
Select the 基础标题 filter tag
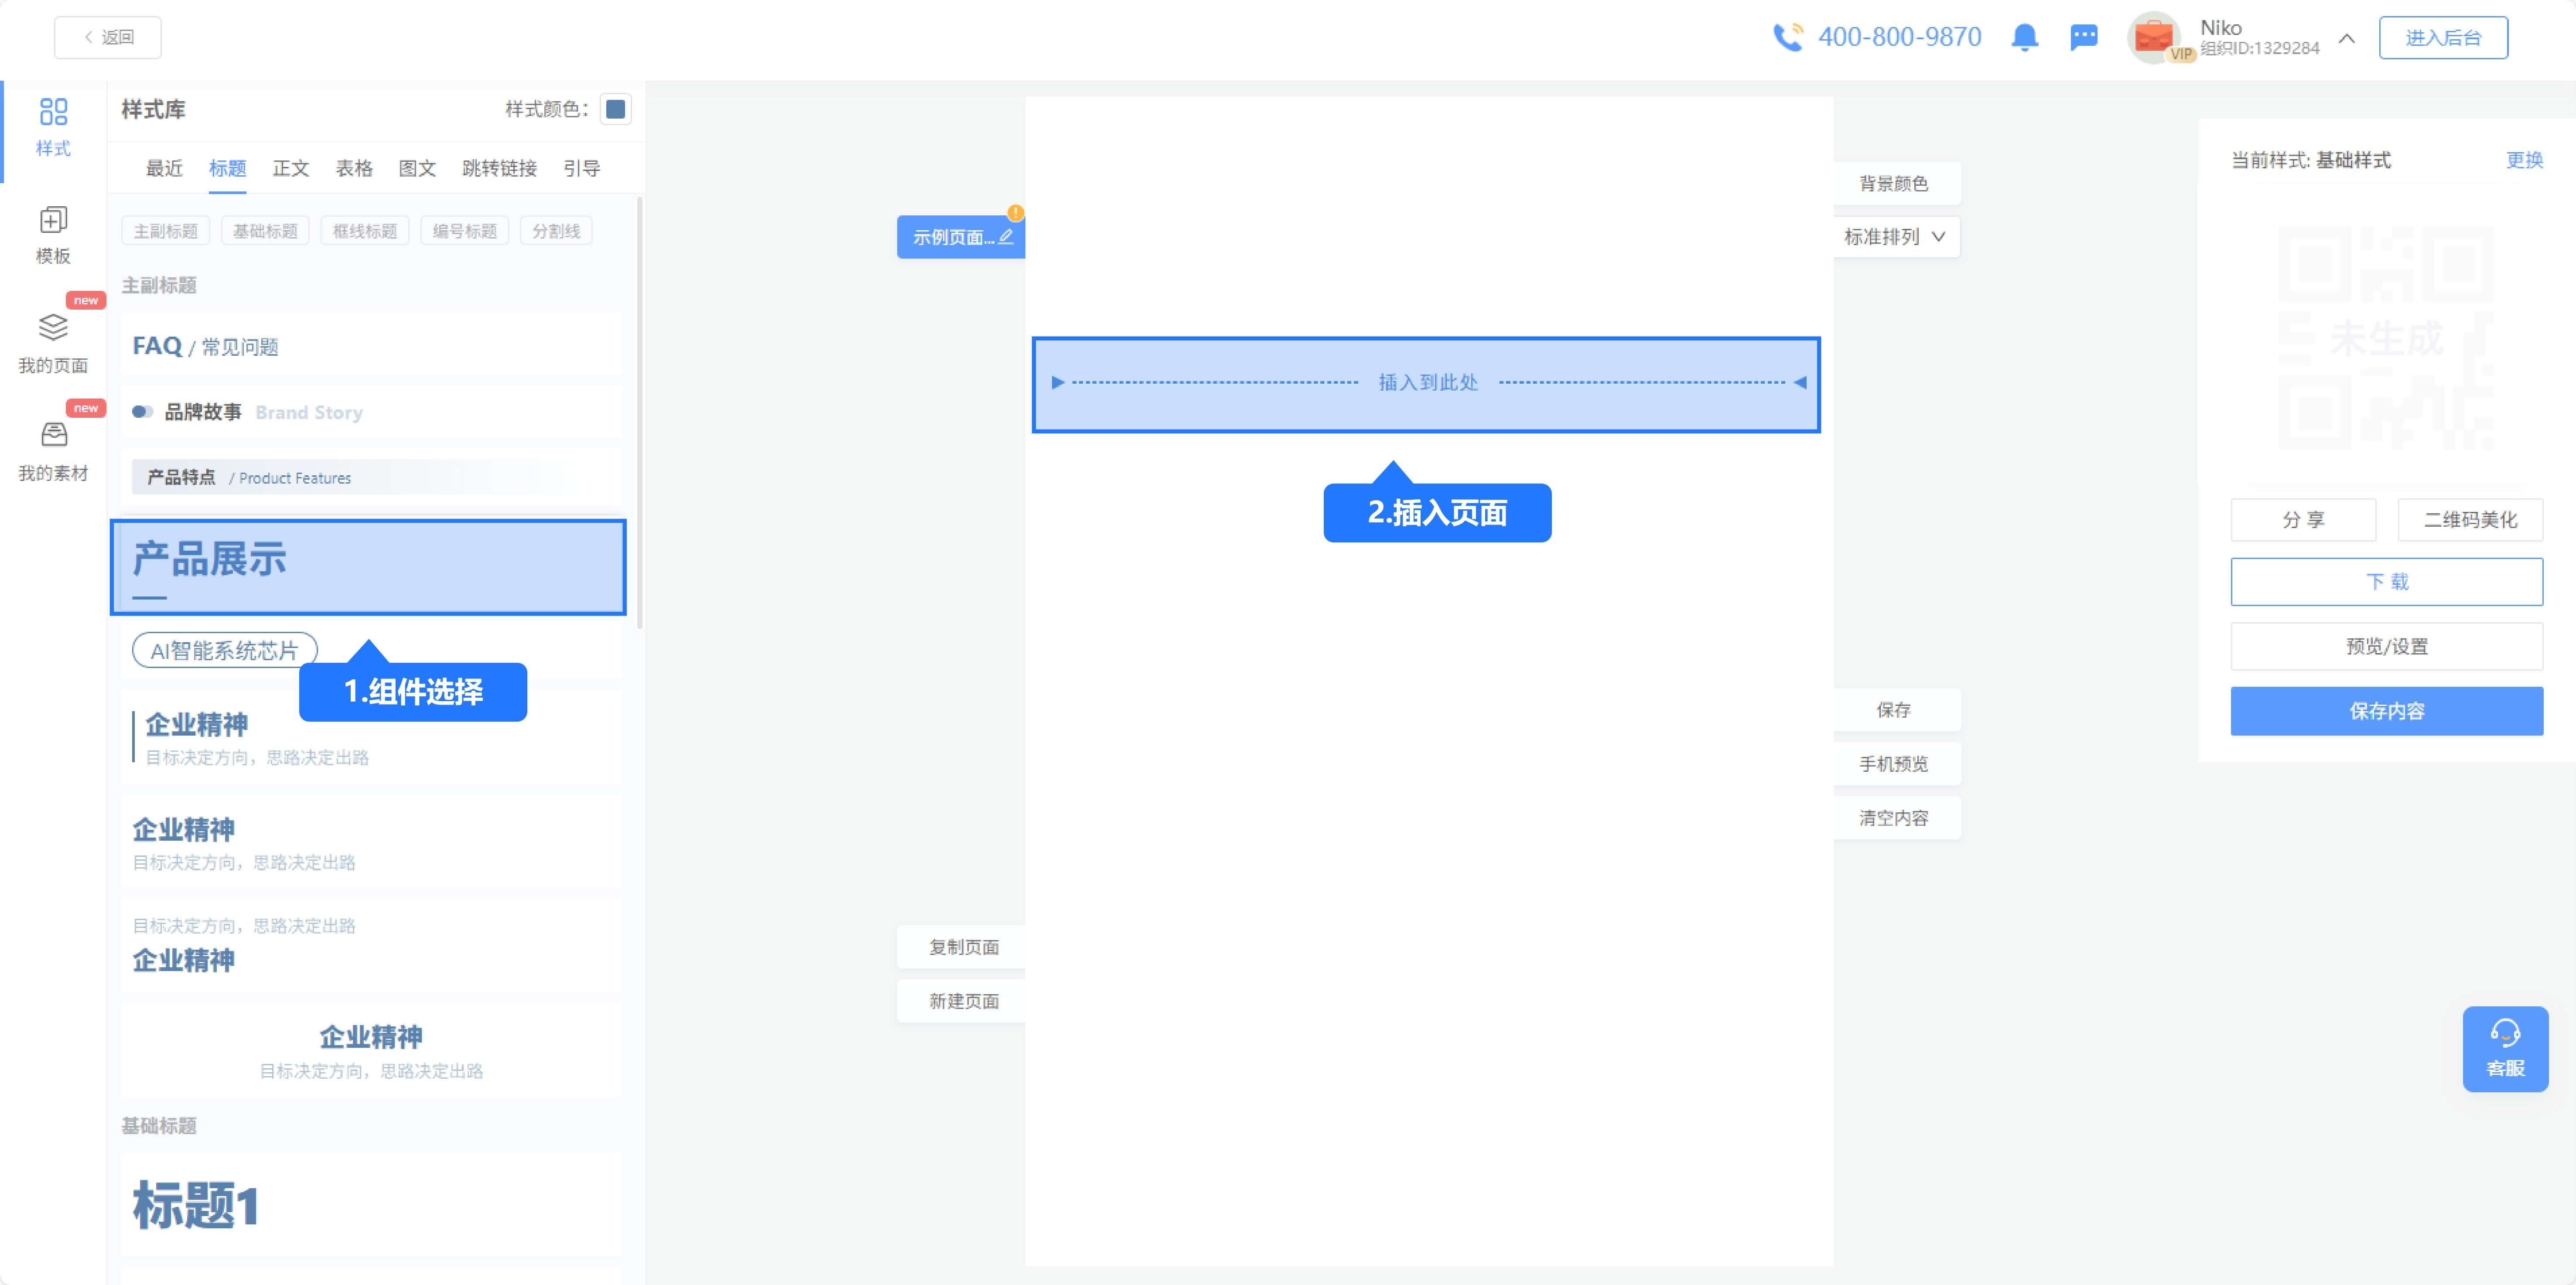tap(265, 231)
